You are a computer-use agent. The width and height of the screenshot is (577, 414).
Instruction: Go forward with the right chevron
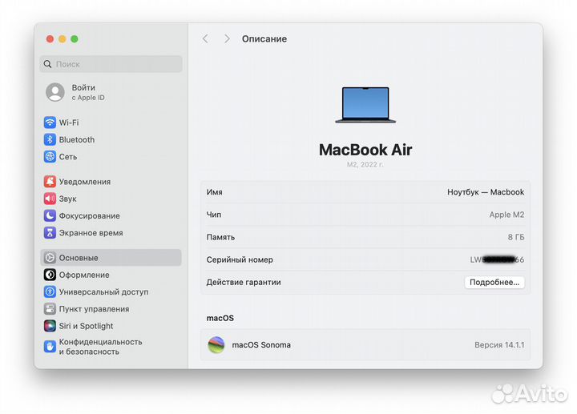point(227,38)
